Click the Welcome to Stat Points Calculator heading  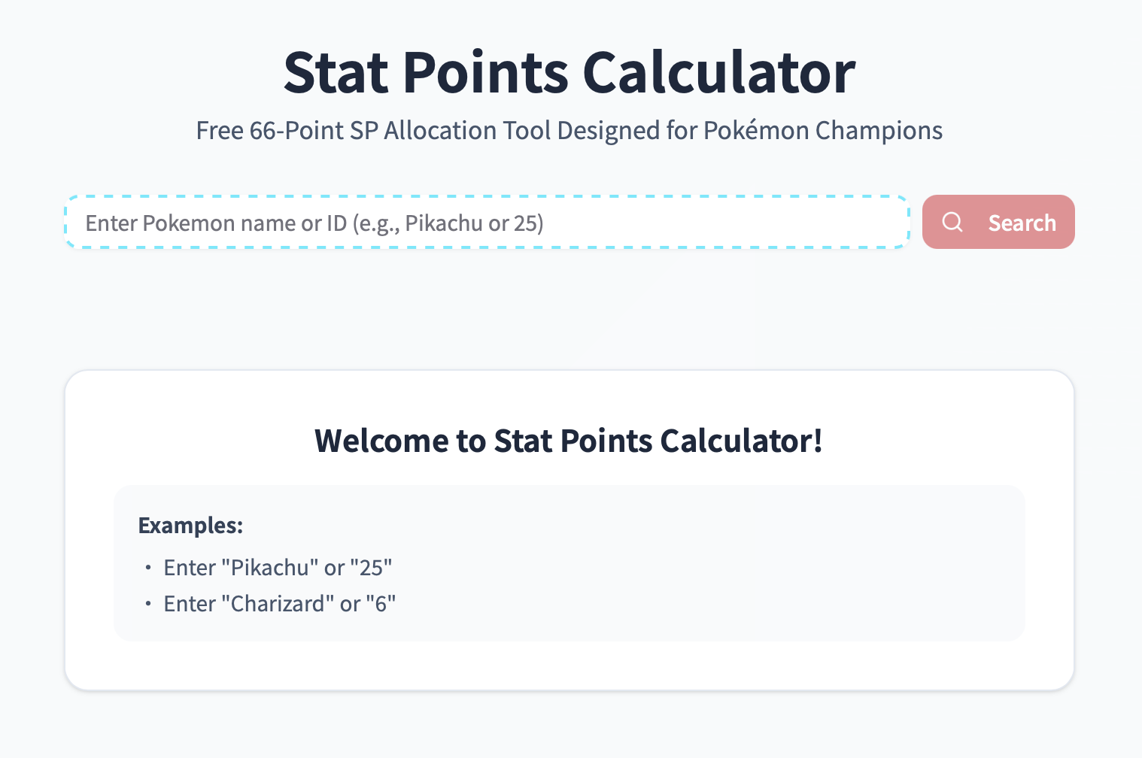[569, 441]
